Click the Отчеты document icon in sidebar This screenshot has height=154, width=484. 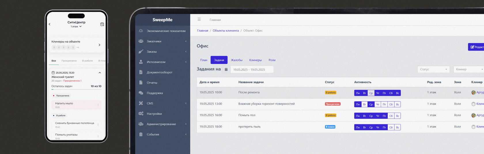[141, 83]
